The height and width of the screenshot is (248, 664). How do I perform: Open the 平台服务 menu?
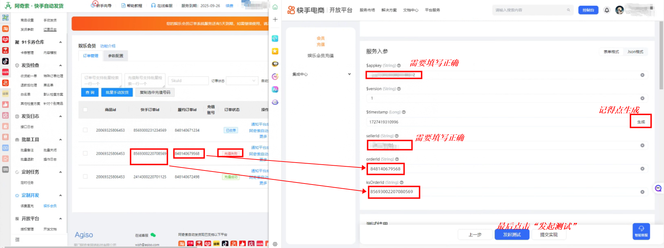coord(432,10)
